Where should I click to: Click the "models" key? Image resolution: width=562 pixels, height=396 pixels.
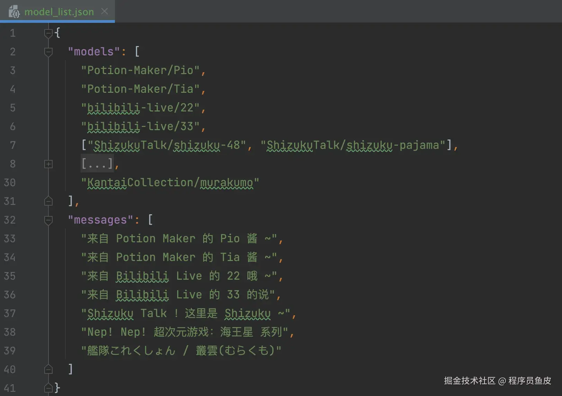[x=94, y=52]
